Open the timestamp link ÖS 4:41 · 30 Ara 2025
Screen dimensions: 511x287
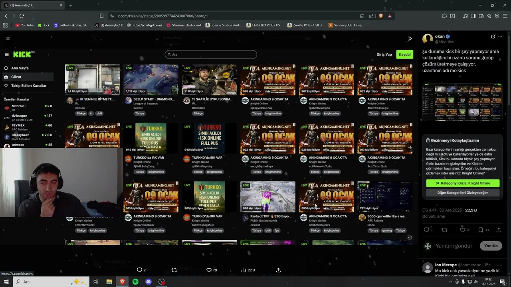(x=442, y=210)
